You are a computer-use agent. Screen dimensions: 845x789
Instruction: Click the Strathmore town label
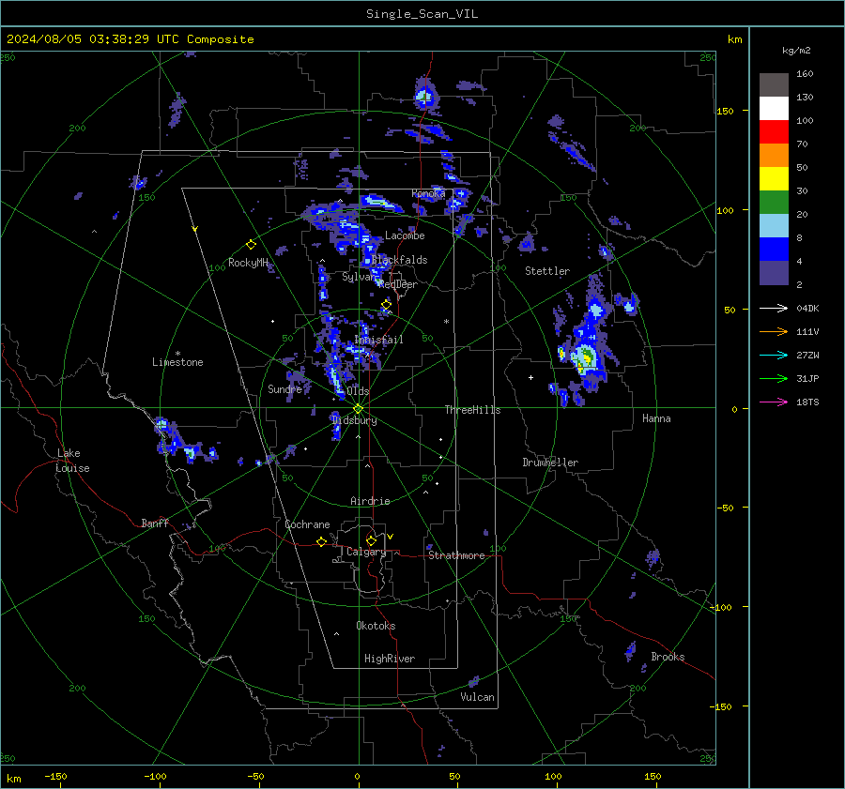(x=456, y=555)
